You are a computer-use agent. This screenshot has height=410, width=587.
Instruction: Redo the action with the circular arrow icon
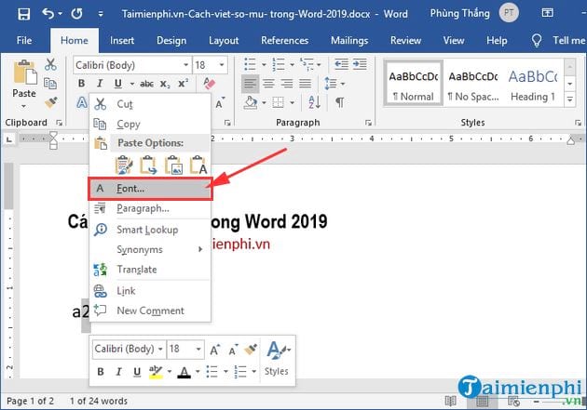click(x=76, y=14)
